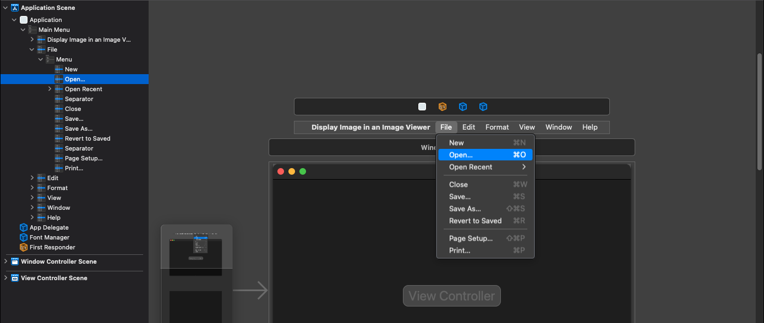Expand the View Controller Scene disclosure arrow

6,278
